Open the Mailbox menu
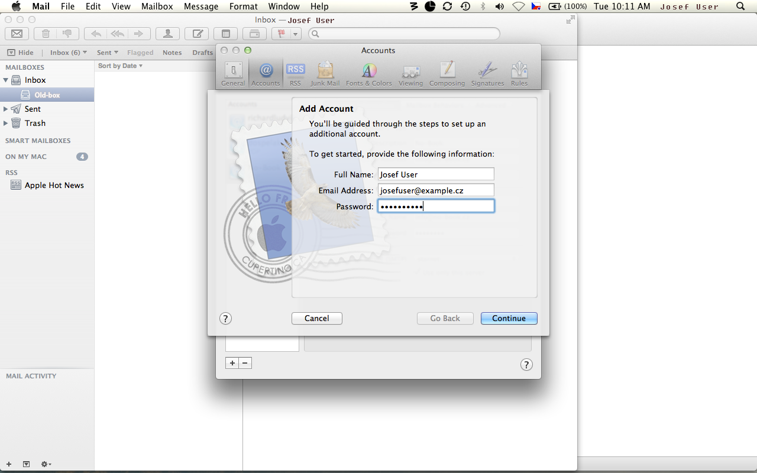Image resolution: width=757 pixels, height=473 pixels. 157,7
